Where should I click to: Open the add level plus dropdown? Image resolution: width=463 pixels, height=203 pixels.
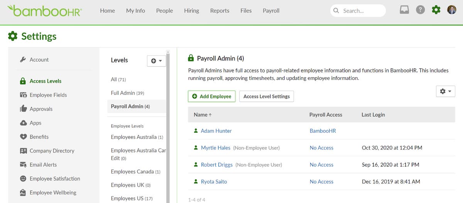(156, 61)
